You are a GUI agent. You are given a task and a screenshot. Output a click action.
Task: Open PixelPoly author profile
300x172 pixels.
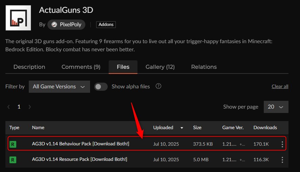tap(66, 25)
